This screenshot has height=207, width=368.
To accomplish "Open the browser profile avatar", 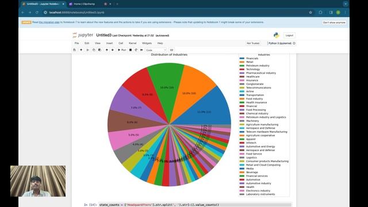I will pyautogui.click(x=338, y=13).
